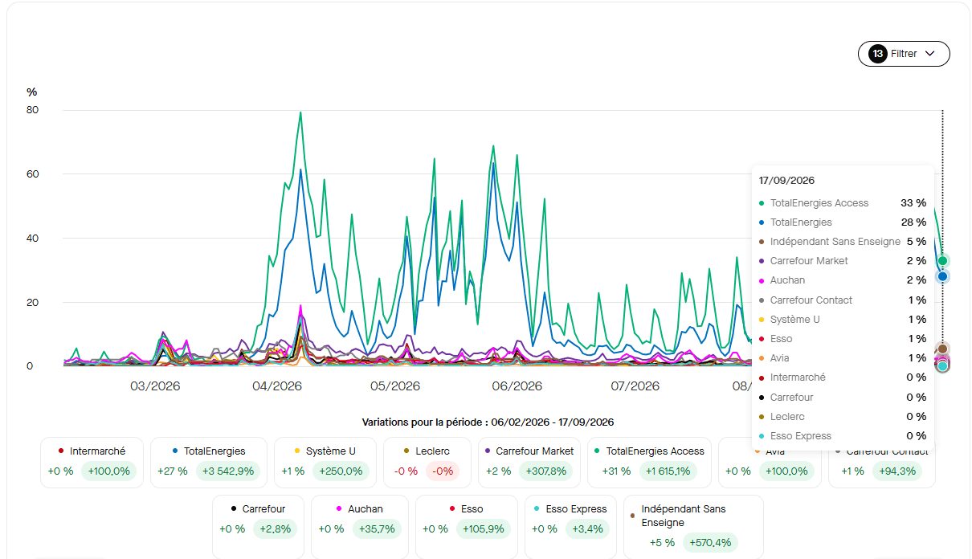The height and width of the screenshot is (559, 972).
Task: Click the red Intermarché color dot in legend card
Action: pyautogui.click(x=61, y=451)
